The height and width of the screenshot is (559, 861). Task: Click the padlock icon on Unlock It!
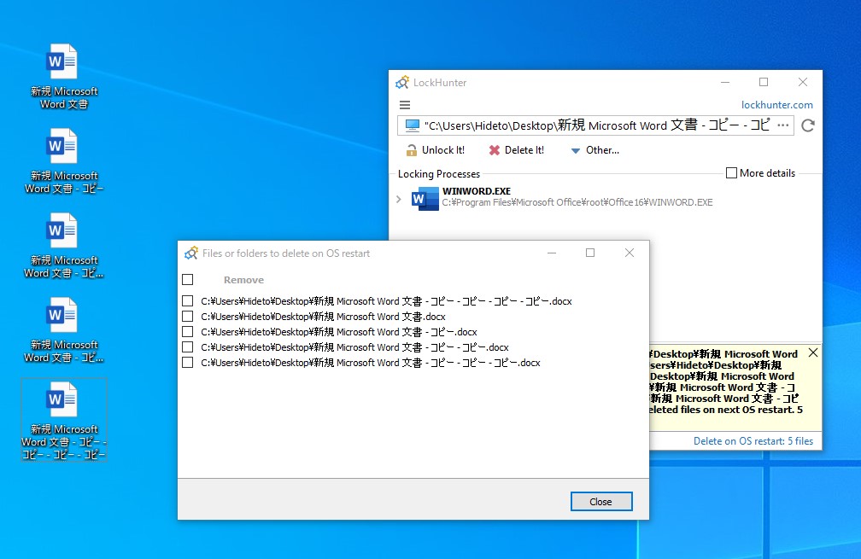click(412, 149)
